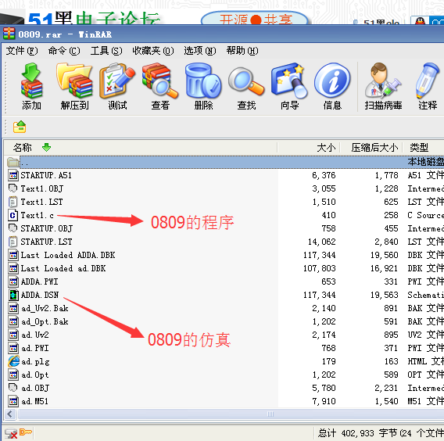Click the WinRAR title bar app icon

pos(9,34)
